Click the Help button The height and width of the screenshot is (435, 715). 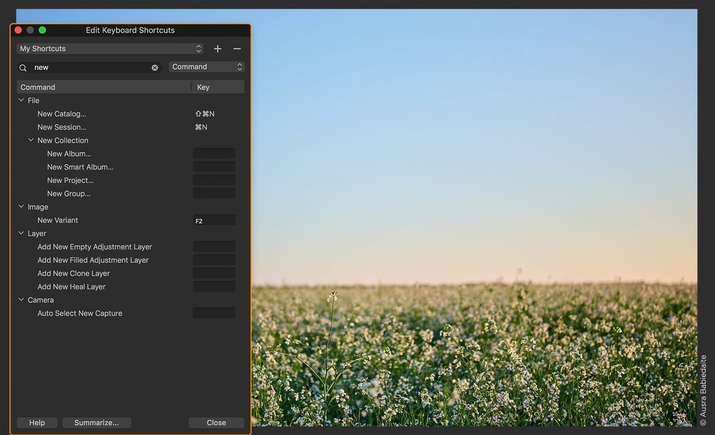pos(37,422)
